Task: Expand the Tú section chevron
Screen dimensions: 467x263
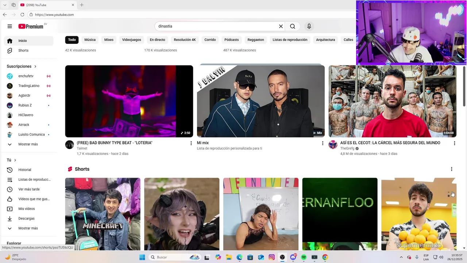Action: tap(15, 160)
